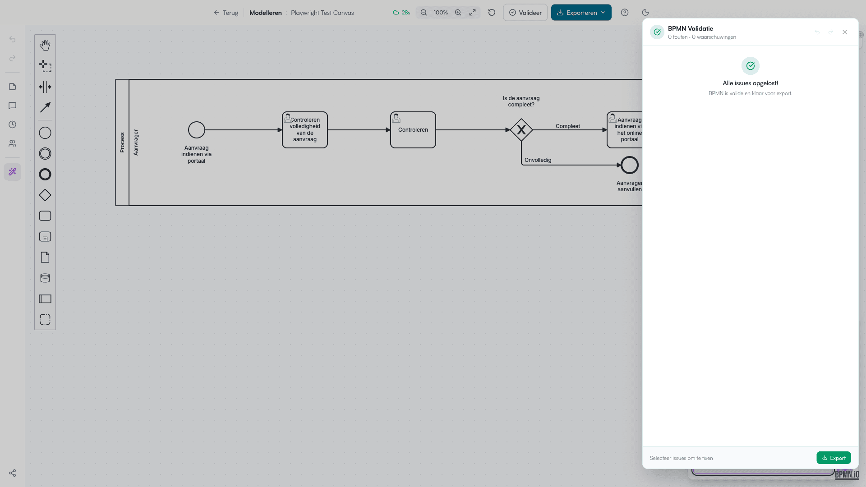Select the 'Is de aanvraag compleet?' gateway

[x=521, y=130]
